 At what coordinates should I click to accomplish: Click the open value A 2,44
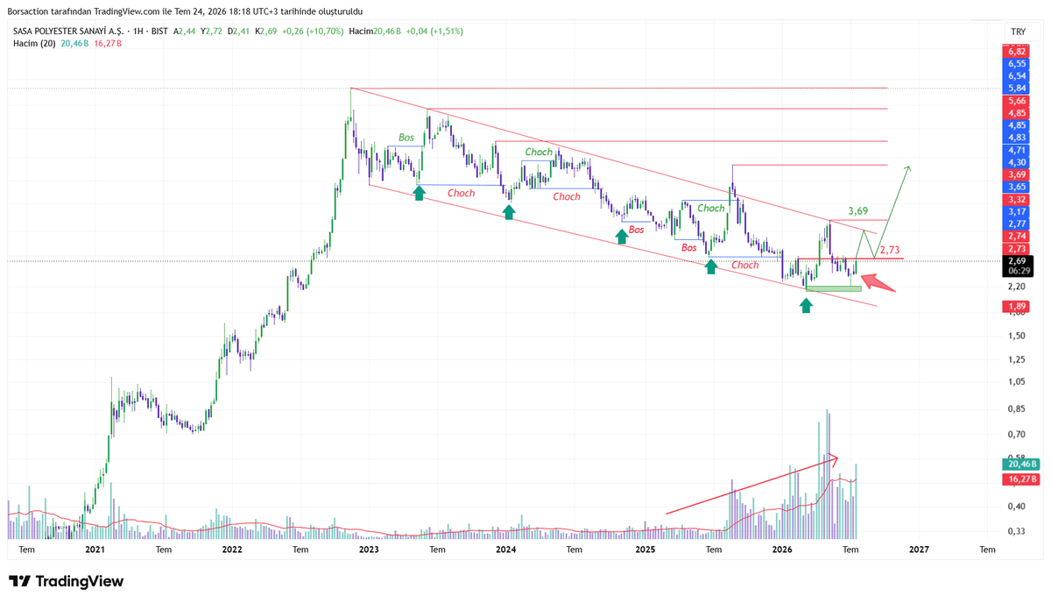click(x=185, y=31)
